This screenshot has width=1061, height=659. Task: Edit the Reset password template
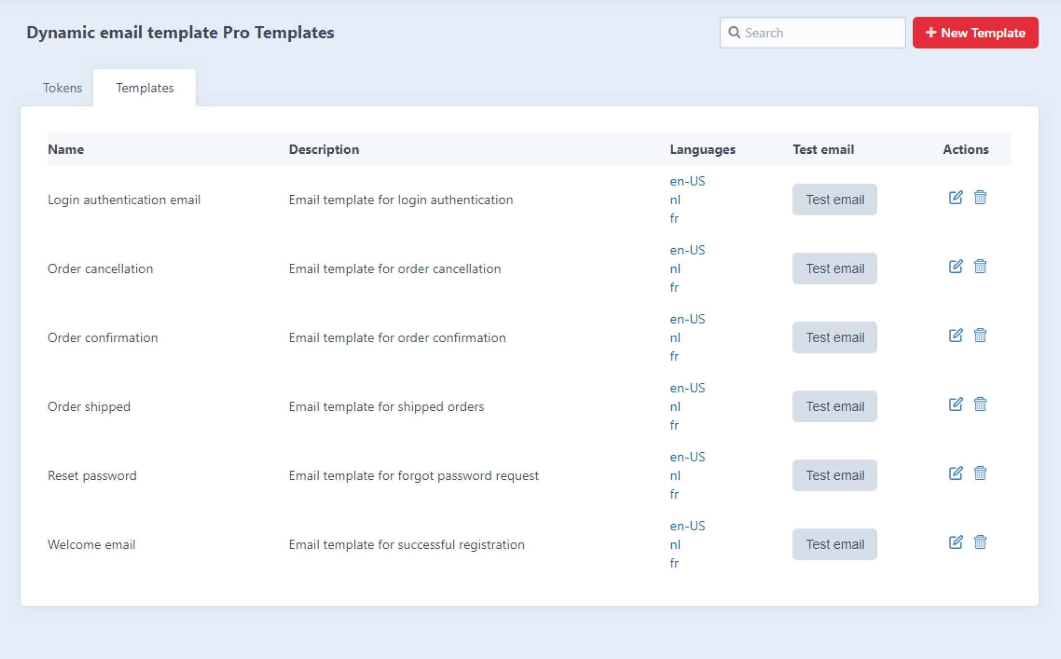[x=955, y=473]
